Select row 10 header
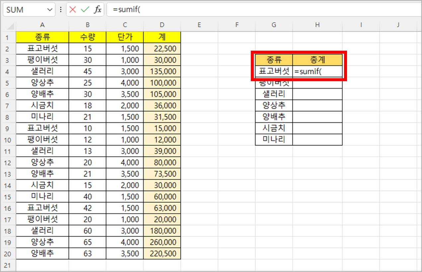Image resolution: width=422 pixels, height=272 pixels. coord(8,140)
